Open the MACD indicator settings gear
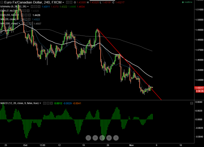The height and width of the screenshot is (147, 204). 48,103
